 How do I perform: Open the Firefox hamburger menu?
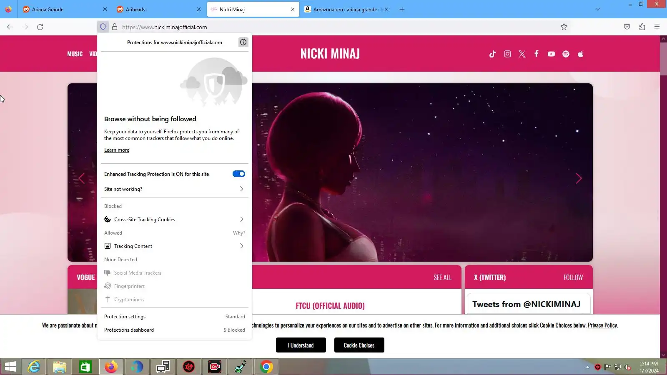[x=657, y=27]
